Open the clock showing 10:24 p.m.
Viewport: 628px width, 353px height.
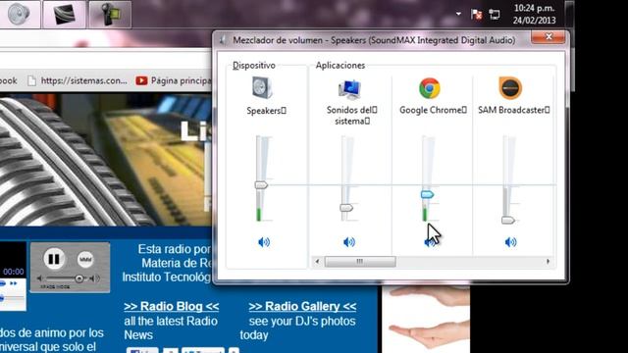[x=534, y=14]
